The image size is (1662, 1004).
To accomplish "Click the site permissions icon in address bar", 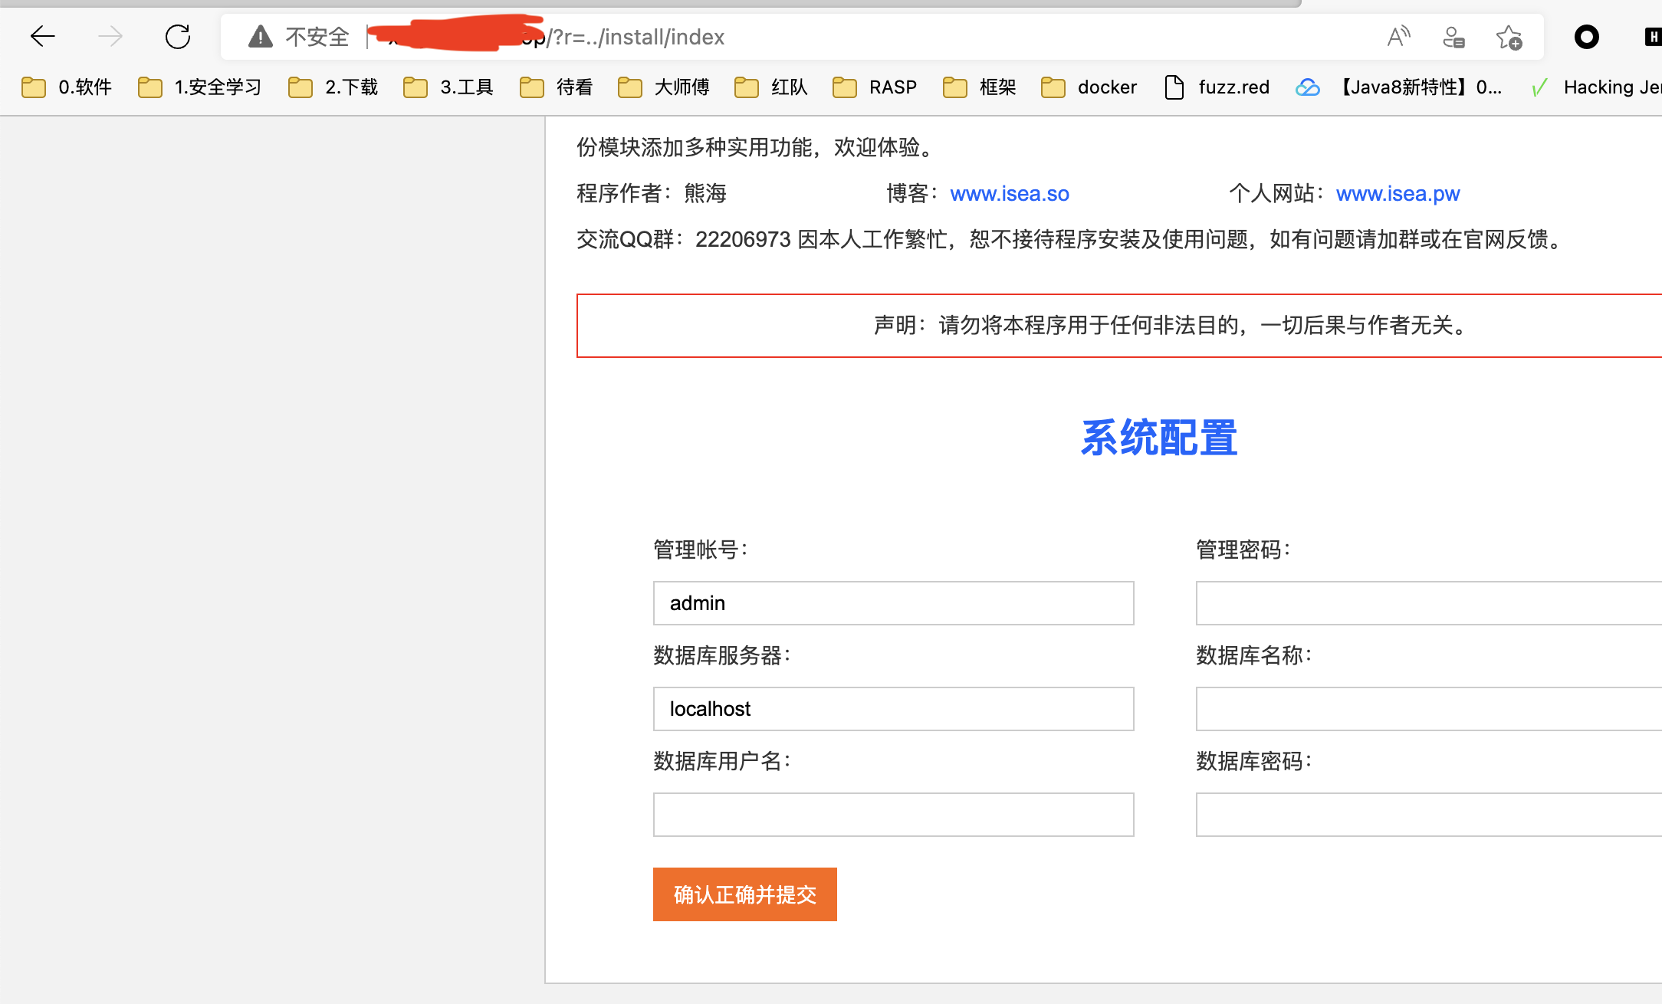I will pos(1453,37).
